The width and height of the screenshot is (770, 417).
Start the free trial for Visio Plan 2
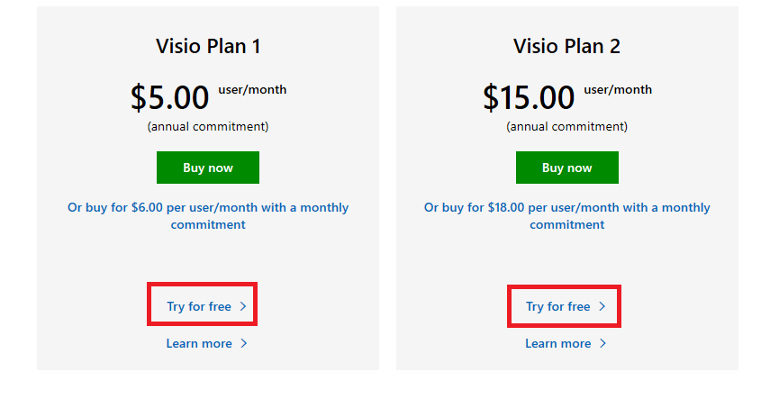557,306
